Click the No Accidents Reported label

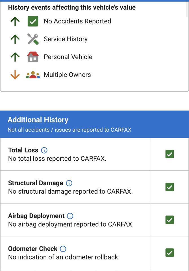click(x=77, y=21)
